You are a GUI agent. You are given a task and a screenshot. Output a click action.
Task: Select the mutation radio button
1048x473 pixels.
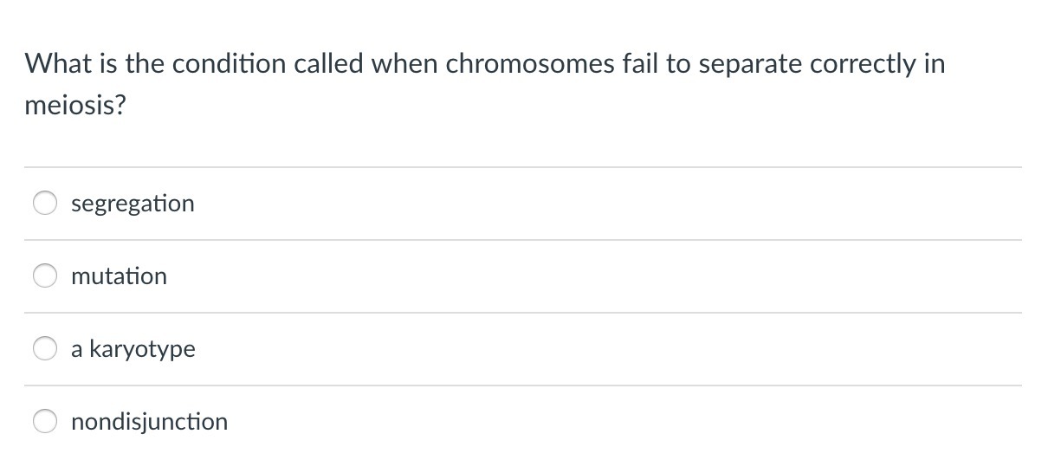click(x=45, y=276)
